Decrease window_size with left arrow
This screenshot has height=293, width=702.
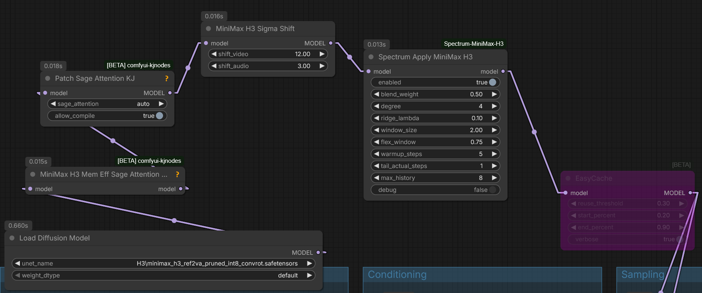pos(376,130)
